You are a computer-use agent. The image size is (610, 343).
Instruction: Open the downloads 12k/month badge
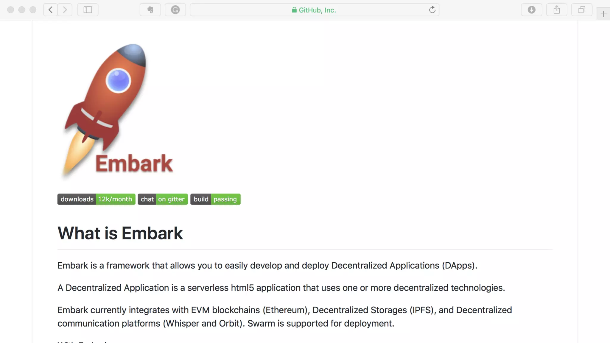pos(96,199)
